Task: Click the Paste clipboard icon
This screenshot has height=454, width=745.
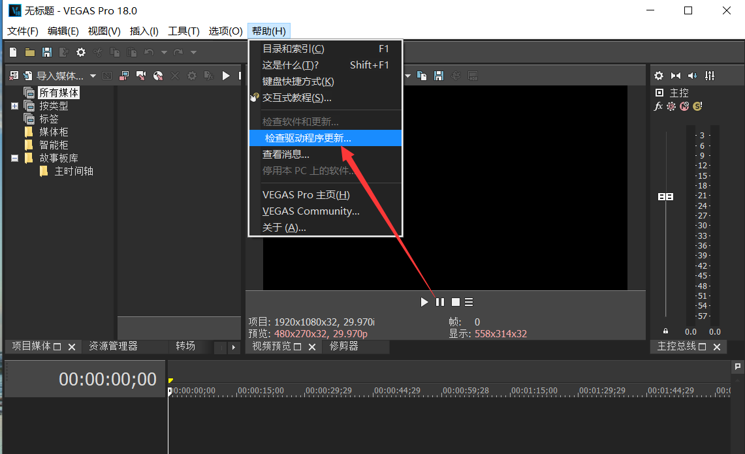Action: (x=132, y=52)
